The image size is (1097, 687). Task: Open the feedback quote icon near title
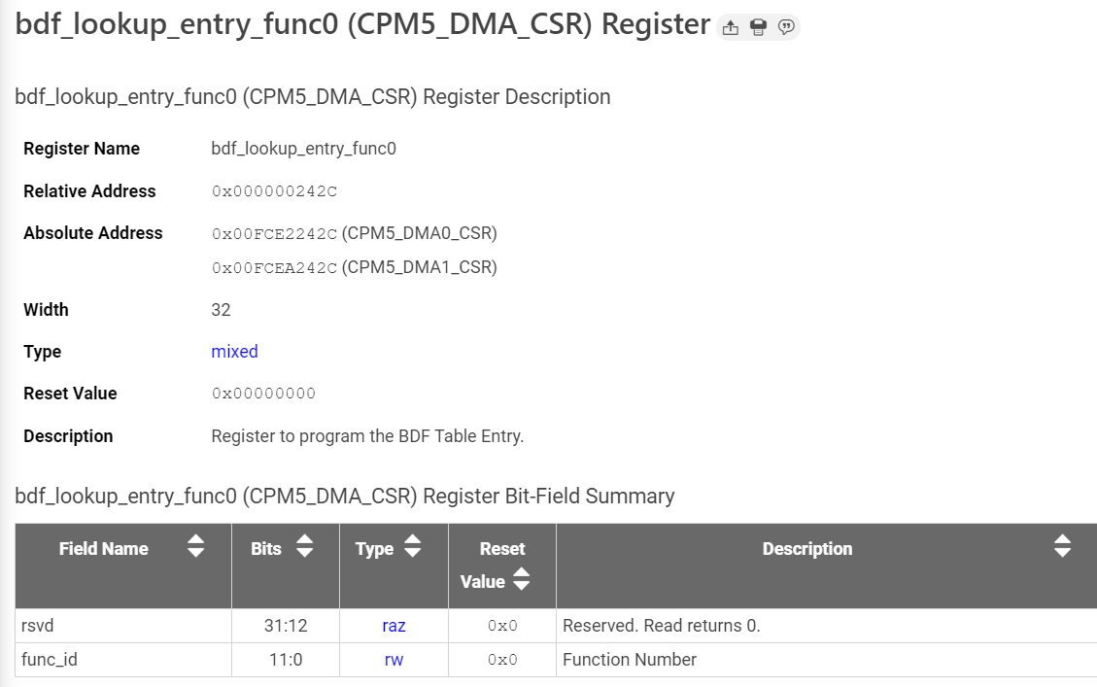point(786,27)
